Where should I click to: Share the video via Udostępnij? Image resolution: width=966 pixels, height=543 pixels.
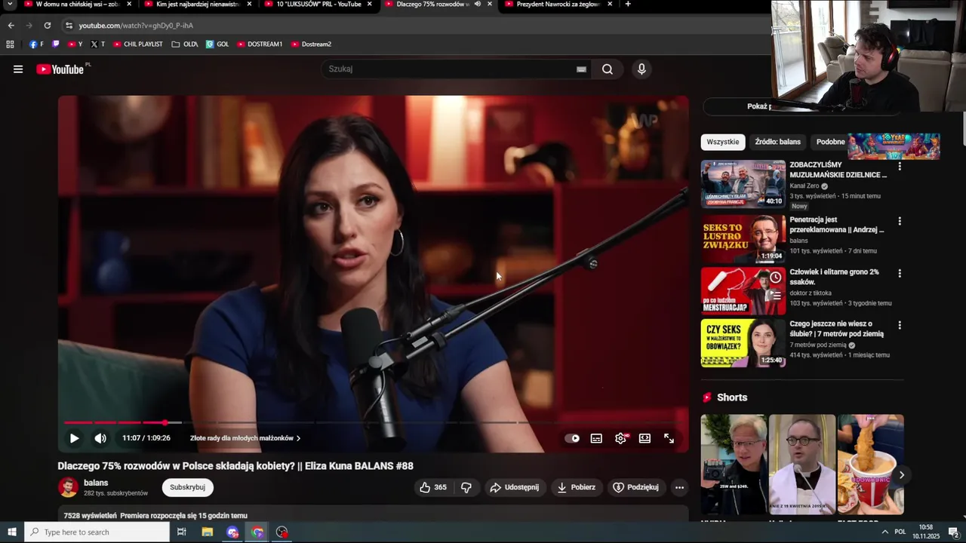[515, 487]
